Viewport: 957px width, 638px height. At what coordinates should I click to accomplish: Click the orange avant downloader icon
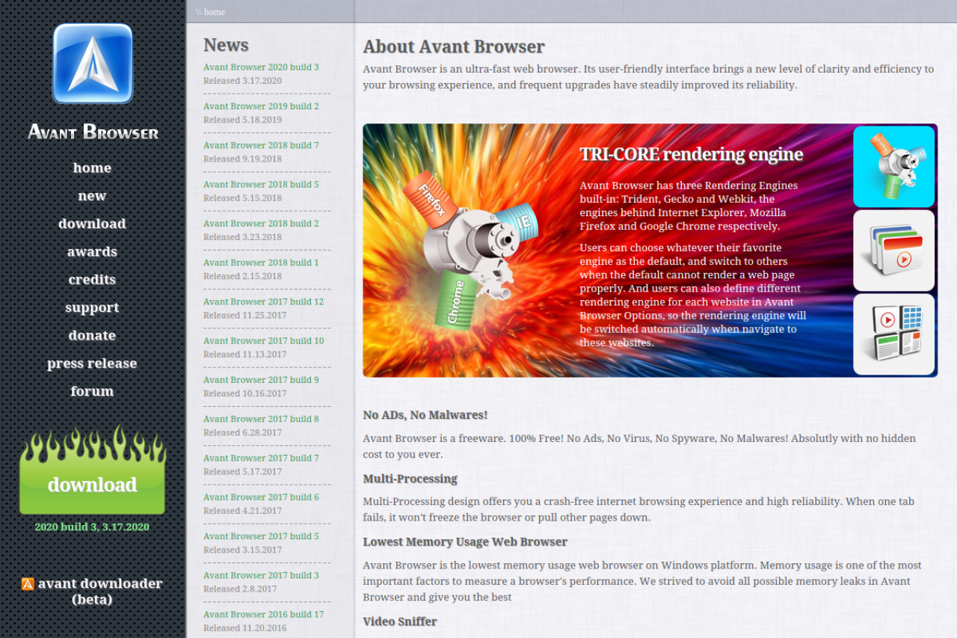point(28,584)
